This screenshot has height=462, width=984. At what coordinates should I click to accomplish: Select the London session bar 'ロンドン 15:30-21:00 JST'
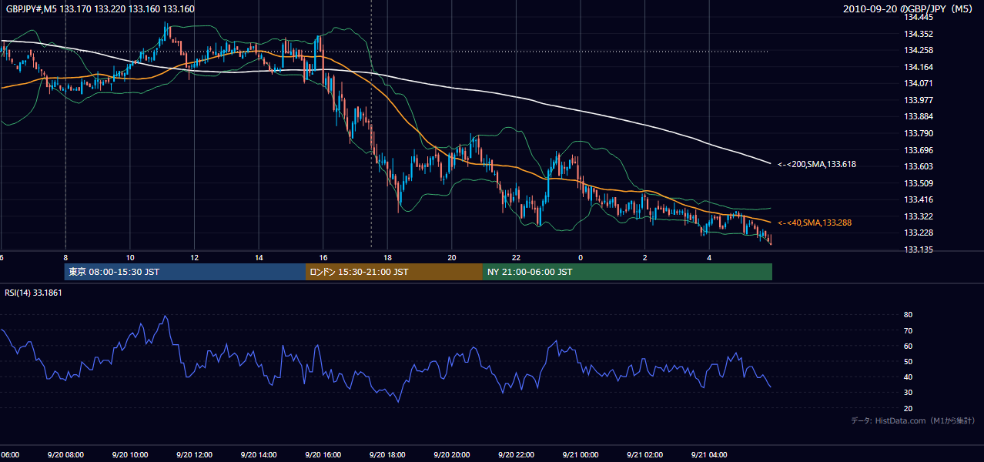tap(394, 272)
